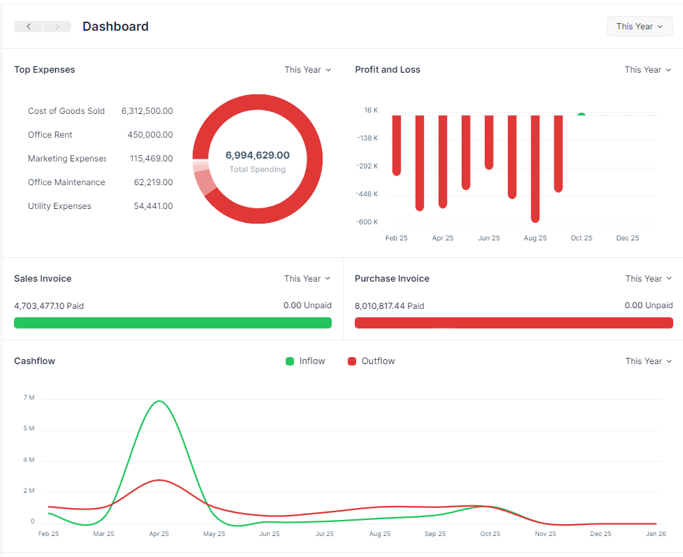This screenshot has width=683, height=557.
Task: Click the Sales Invoice green paid bar
Action: [x=172, y=323]
